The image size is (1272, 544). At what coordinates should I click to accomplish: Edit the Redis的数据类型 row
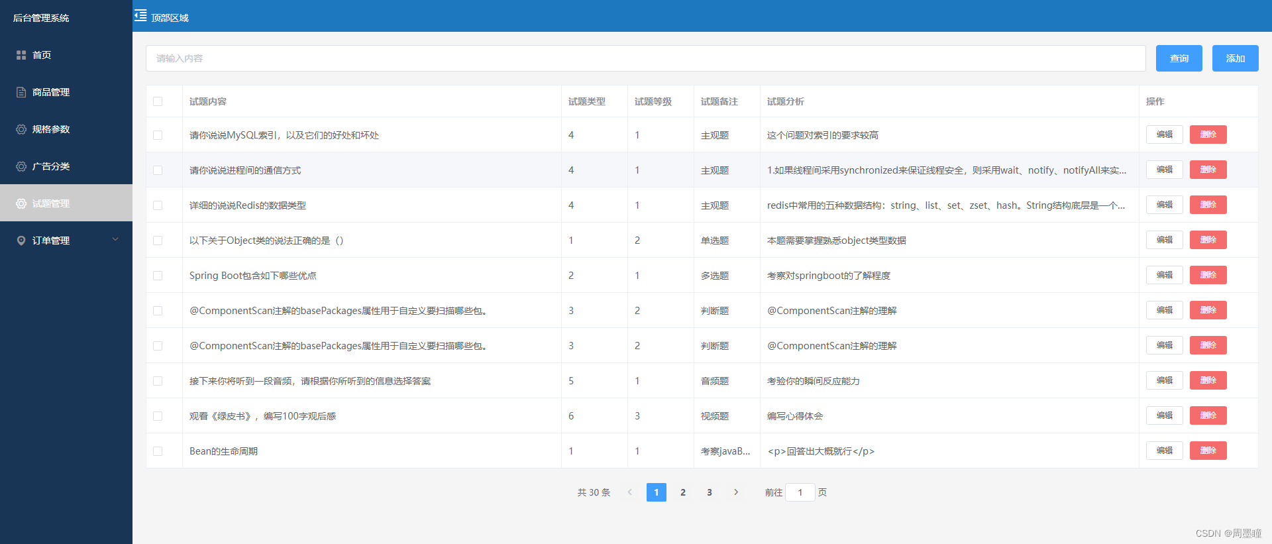tap(1165, 205)
